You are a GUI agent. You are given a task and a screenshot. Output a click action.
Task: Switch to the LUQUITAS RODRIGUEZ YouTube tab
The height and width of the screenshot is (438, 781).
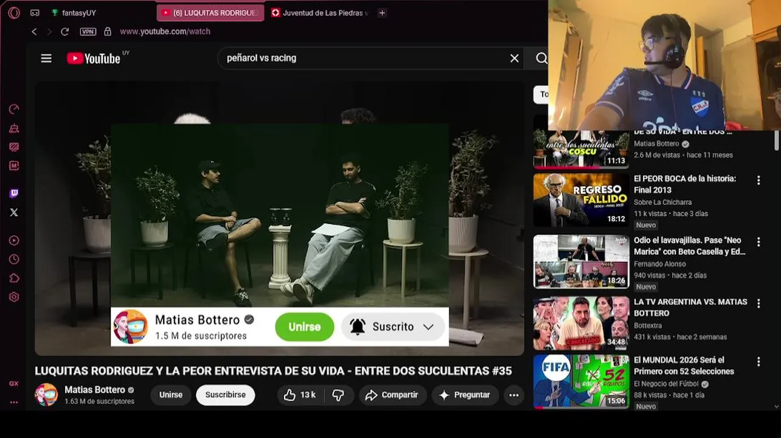[210, 13]
